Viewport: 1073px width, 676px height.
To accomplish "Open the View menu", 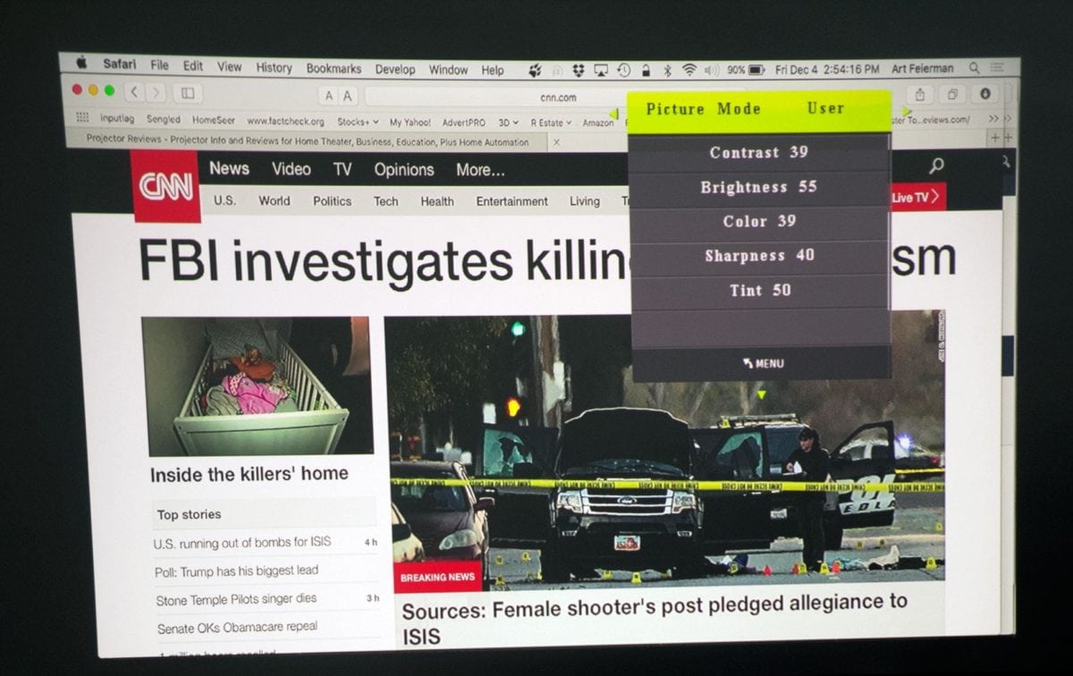I will click(229, 66).
